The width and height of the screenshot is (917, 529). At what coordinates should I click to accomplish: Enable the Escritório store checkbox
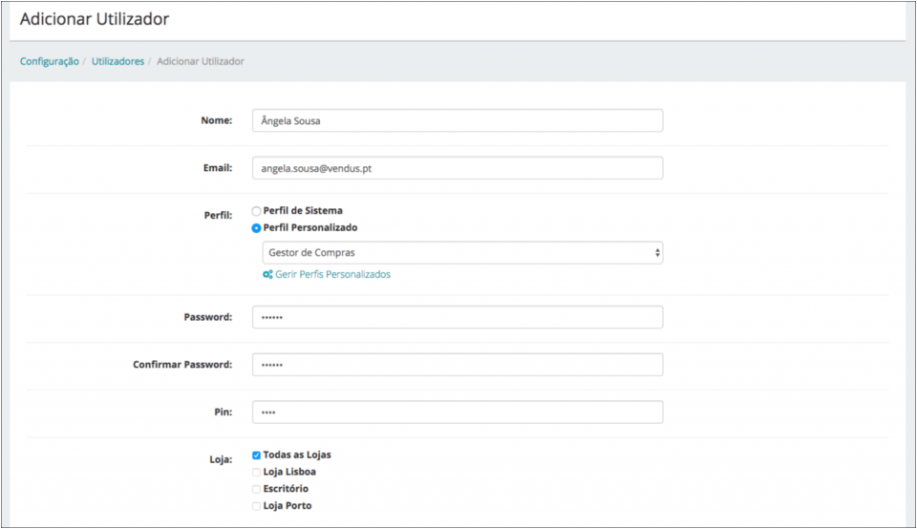pos(256,489)
